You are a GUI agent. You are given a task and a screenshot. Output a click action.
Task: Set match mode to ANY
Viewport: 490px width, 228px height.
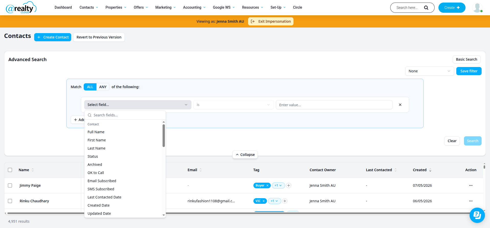[x=103, y=87]
